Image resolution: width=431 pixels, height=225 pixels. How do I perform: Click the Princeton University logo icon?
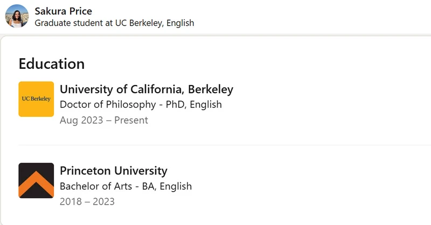point(36,180)
